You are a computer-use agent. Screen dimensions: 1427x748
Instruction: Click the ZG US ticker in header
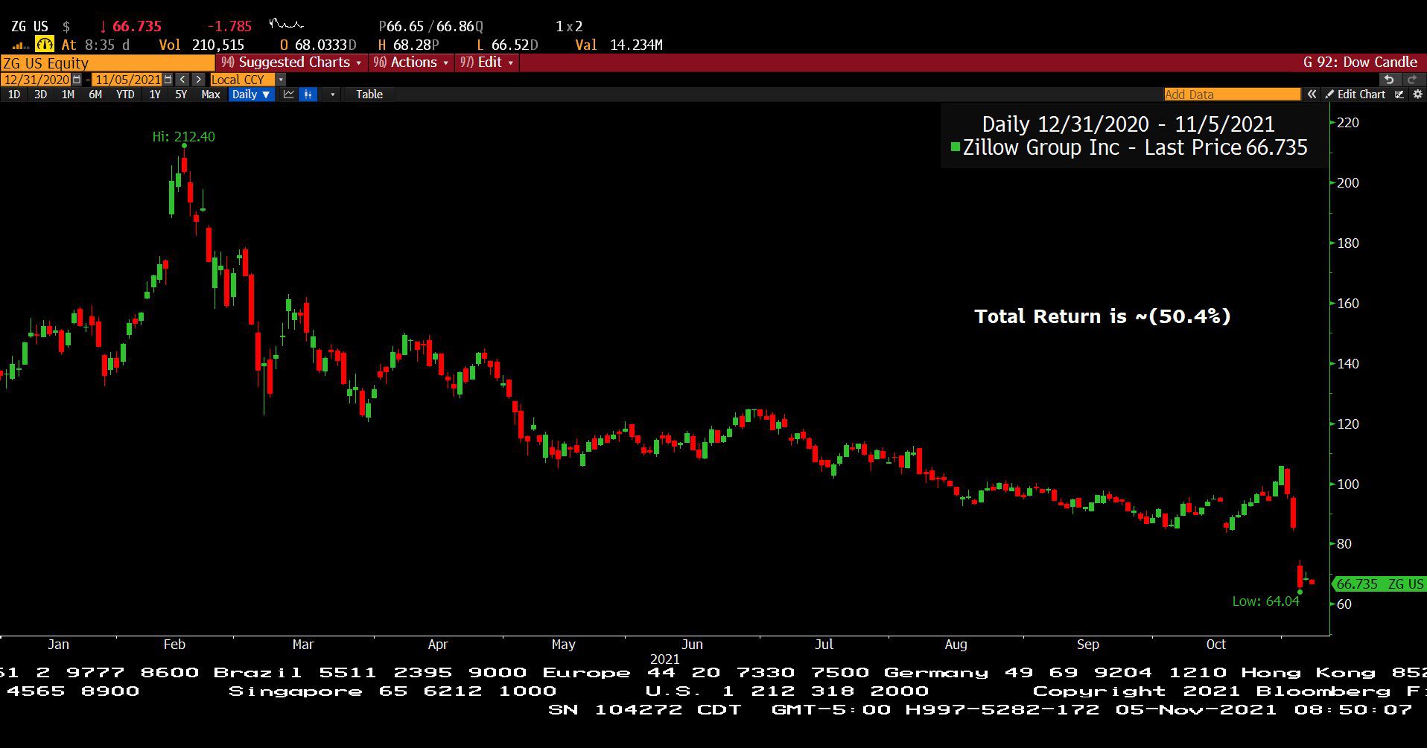point(30,27)
